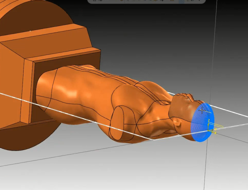Click the yellow X axis label
The width and height of the screenshot is (248, 190).
216,133
